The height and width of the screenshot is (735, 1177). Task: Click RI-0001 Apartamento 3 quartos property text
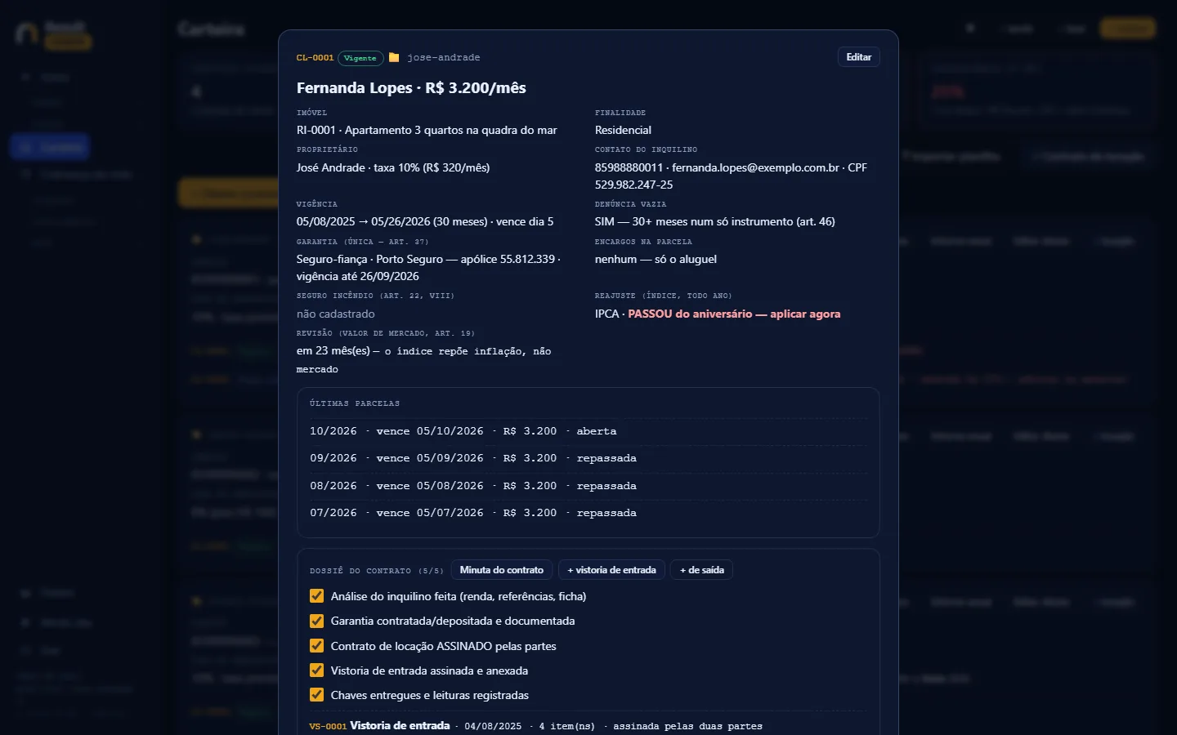click(x=427, y=130)
